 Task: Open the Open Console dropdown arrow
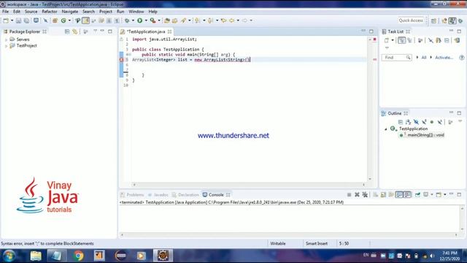(445, 195)
